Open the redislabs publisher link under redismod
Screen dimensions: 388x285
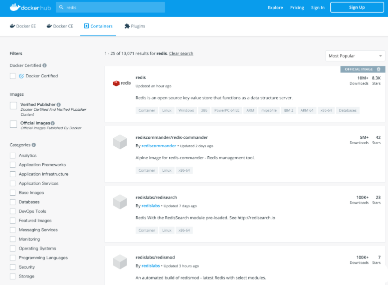pyautogui.click(x=151, y=266)
